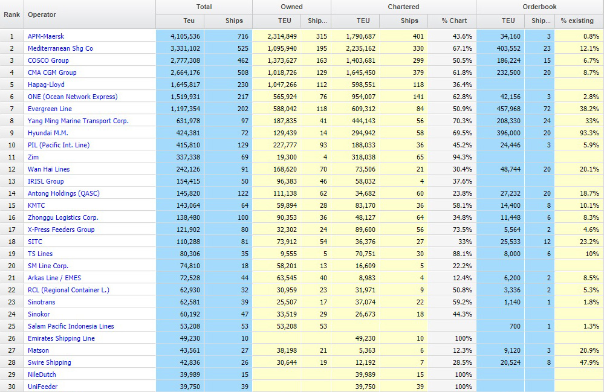Screen dimensions: 604x392
Task: Open the Evergreen Line link
Action: (x=50, y=109)
